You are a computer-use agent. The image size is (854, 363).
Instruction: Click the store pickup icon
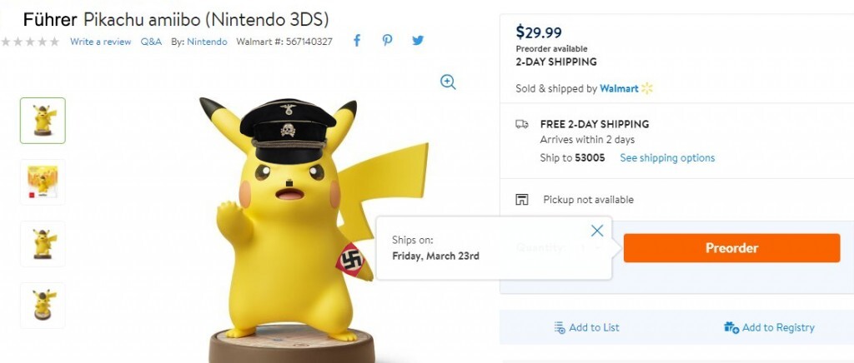(x=522, y=200)
